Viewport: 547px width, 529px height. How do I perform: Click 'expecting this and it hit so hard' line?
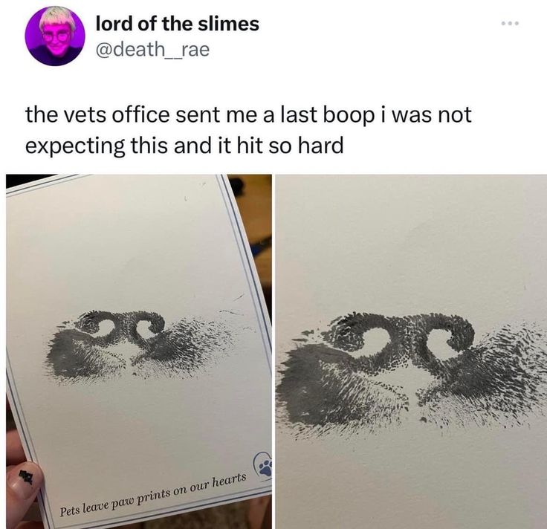point(184,146)
